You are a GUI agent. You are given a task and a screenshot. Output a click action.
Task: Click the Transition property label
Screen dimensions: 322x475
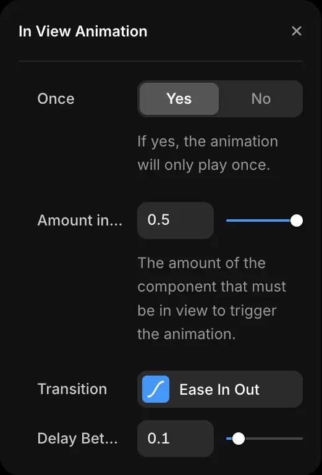coord(72,389)
